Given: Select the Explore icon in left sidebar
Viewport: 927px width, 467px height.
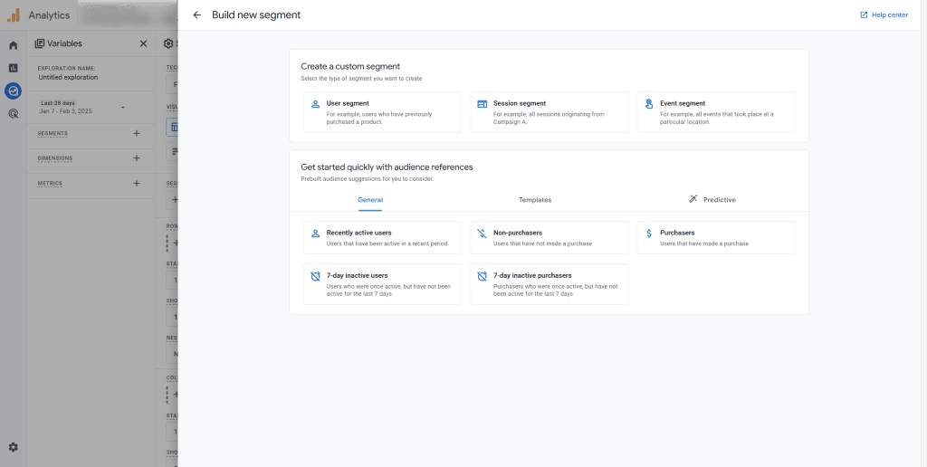Looking at the screenshot, I should 13,91.
